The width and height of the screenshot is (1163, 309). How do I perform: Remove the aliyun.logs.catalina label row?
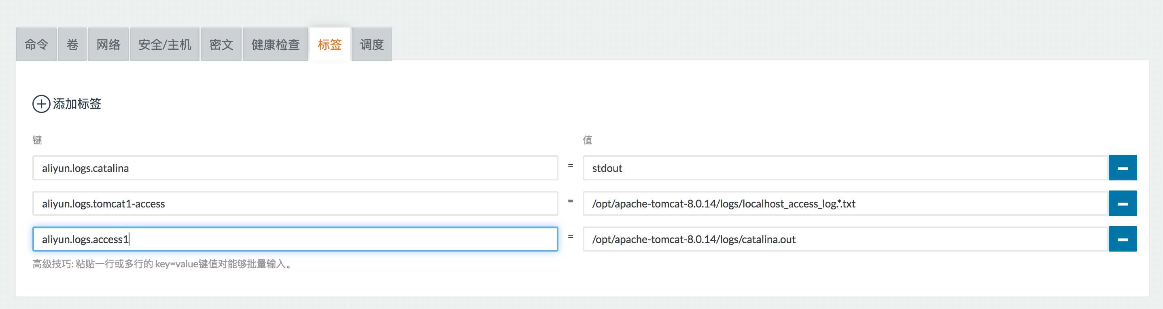click(x=1123, y=168)
